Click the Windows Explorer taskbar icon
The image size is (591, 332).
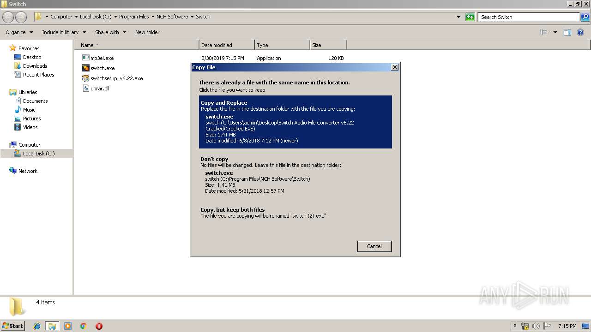[x=52, y=326]
